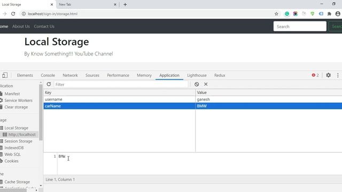Viewport: 342px width, 192px height.
Task: Toggle device toolbar icon in DevTools
Action: click(x=5, y=75)
